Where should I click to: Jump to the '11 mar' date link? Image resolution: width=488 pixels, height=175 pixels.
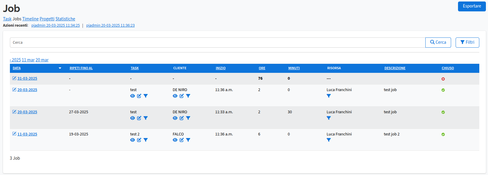[28, 60]
